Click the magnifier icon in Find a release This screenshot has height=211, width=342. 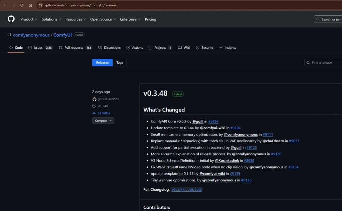(308, 62)
